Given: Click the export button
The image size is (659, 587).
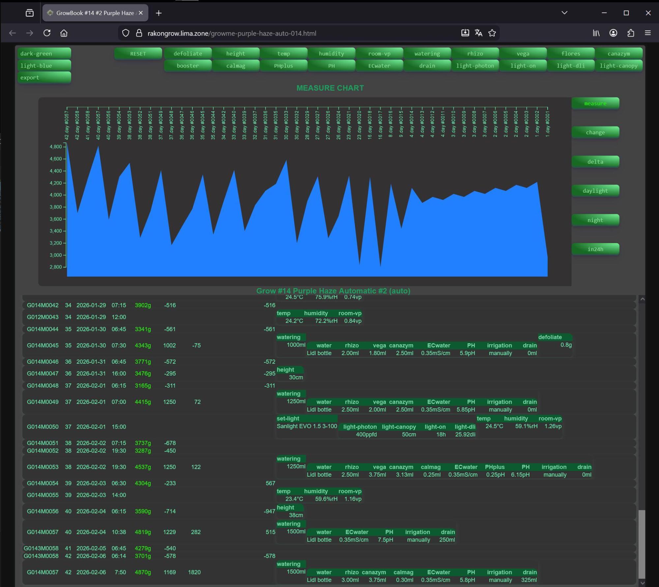Looking at the screenshot, I should pos(44,77).
